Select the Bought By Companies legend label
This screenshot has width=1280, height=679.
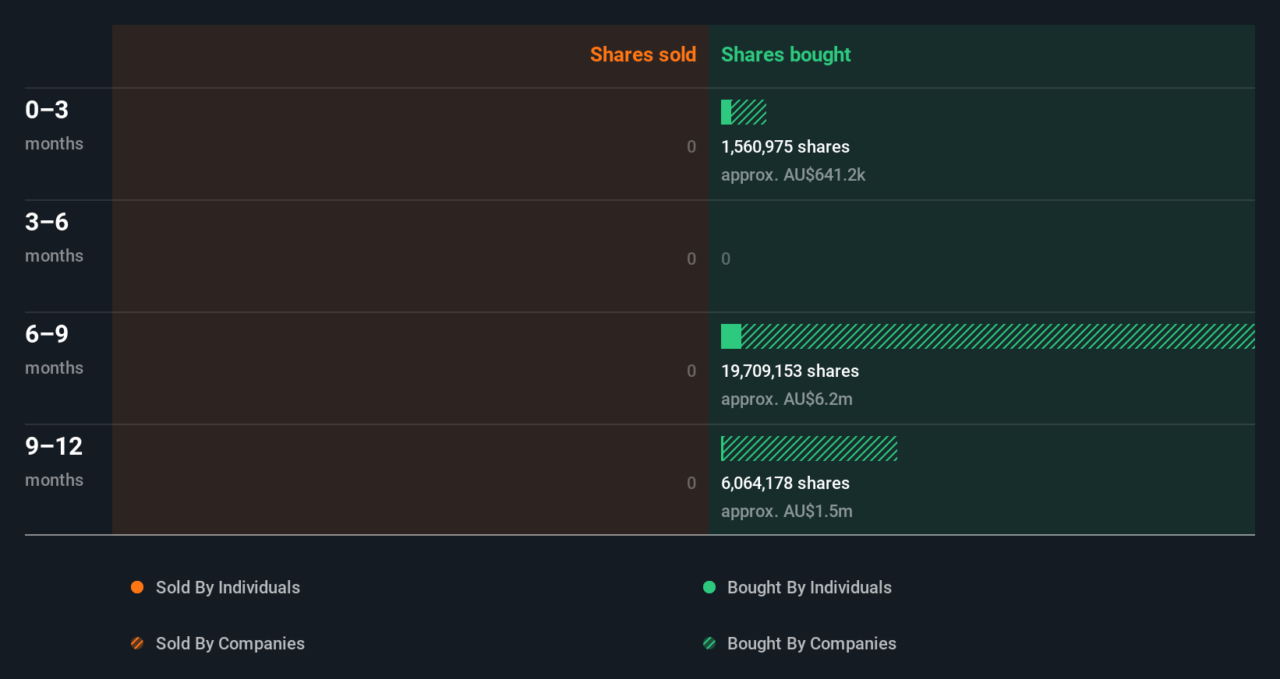(x=811, y=643)
